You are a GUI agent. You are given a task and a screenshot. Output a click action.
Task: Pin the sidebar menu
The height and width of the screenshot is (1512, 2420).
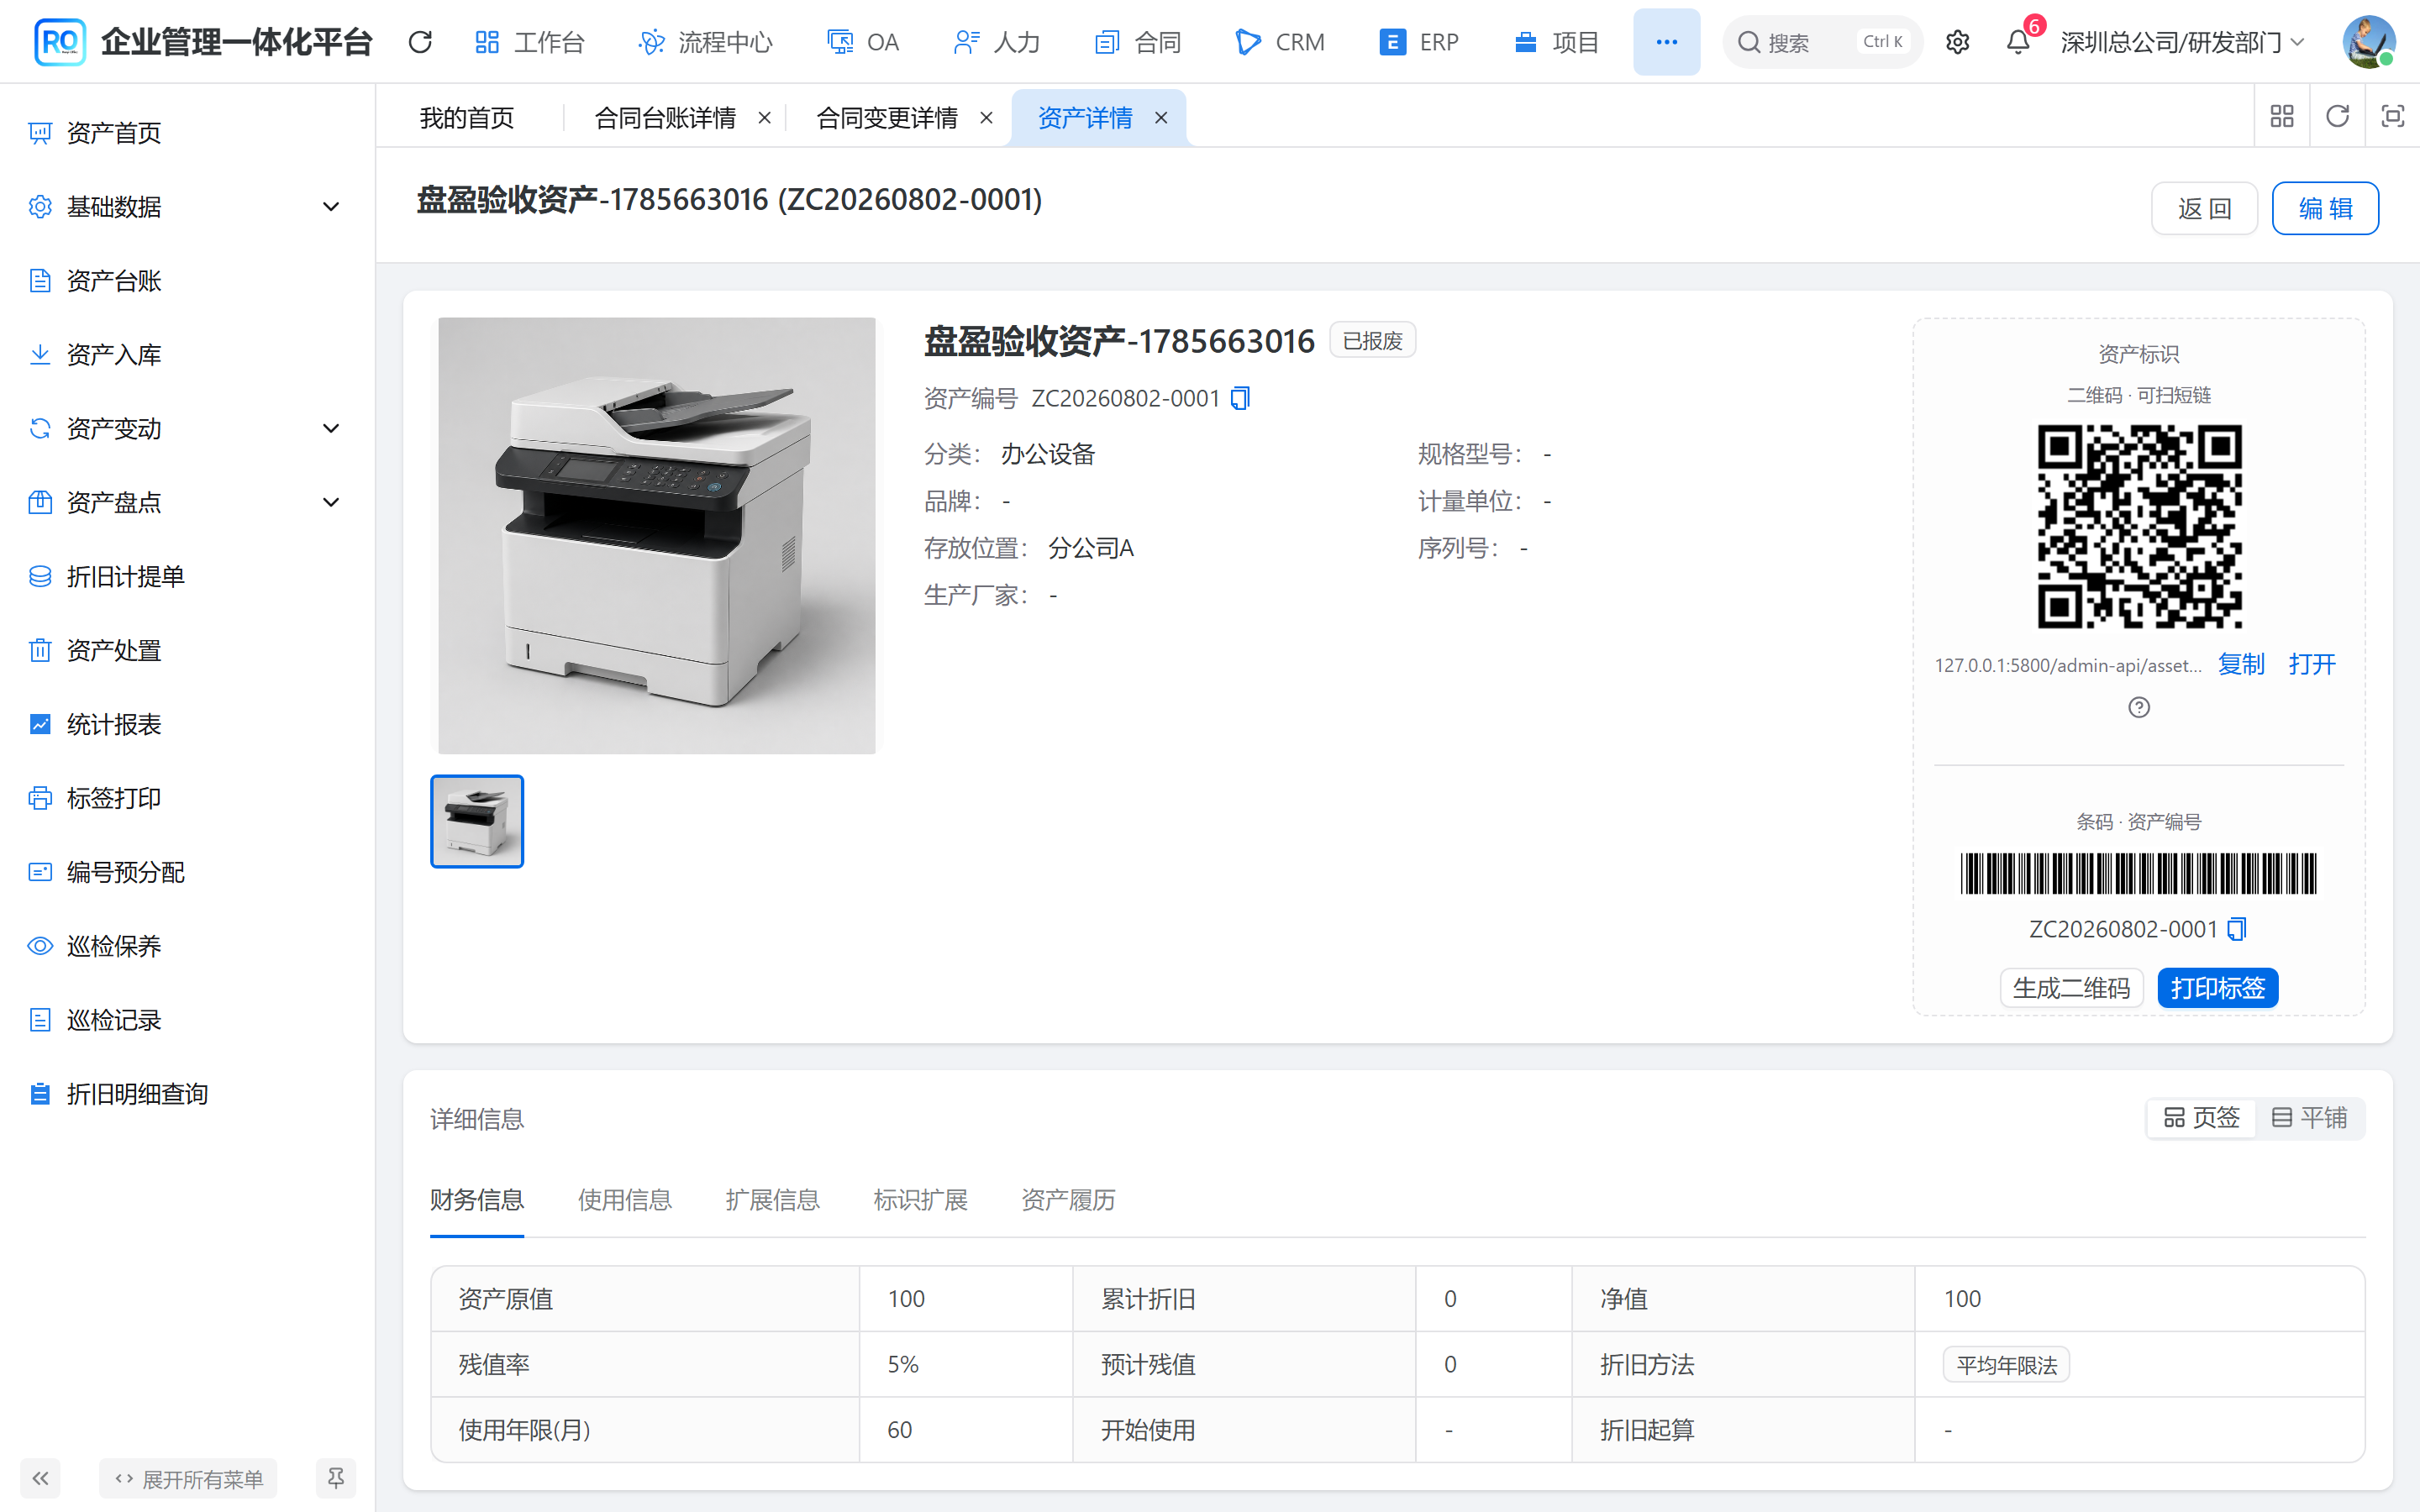[335, 1478]
